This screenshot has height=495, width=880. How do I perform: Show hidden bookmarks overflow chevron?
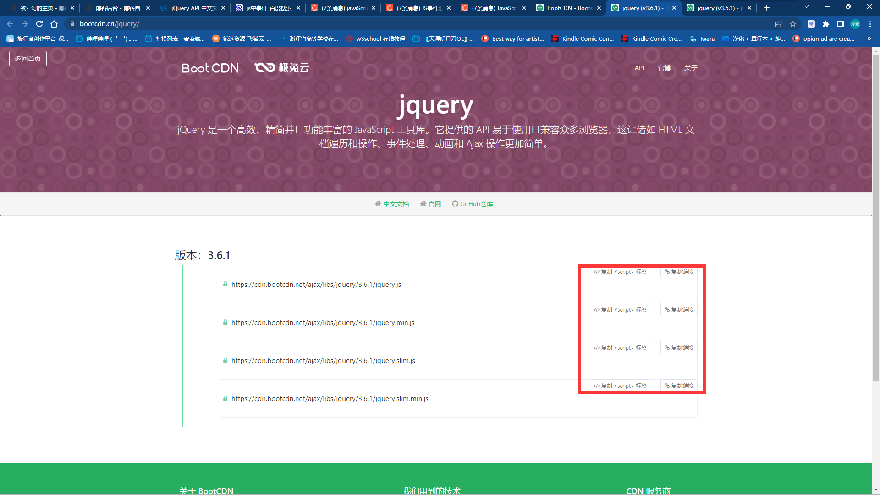click(x=869, y=38)
